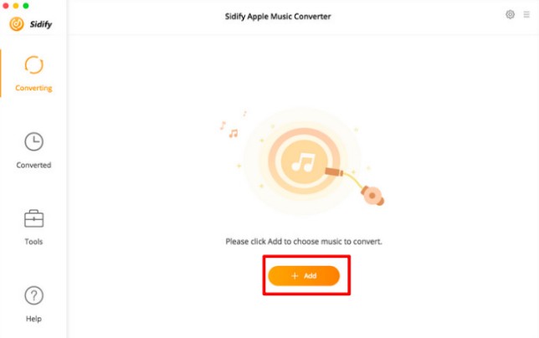Click the 'Please click Add' prompt text
This screenshot has height=338, width=539.
pyautogui.click(x=304, y=242)
